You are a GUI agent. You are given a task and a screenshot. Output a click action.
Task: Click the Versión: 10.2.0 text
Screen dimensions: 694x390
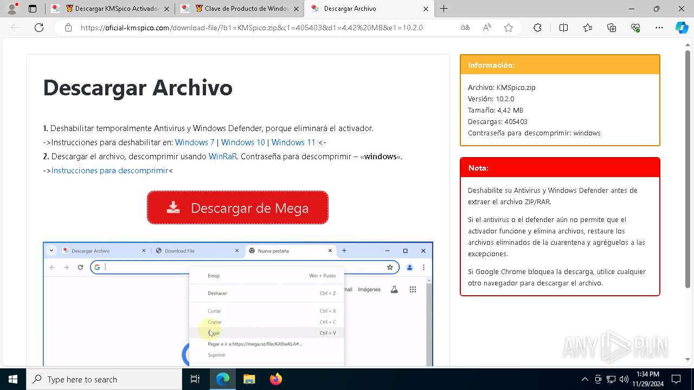click(x=491, y=99)
